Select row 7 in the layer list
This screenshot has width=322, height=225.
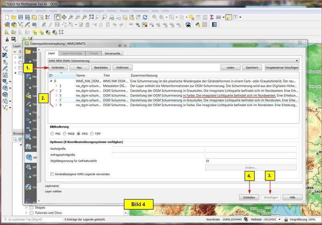[x=173, y=100]
